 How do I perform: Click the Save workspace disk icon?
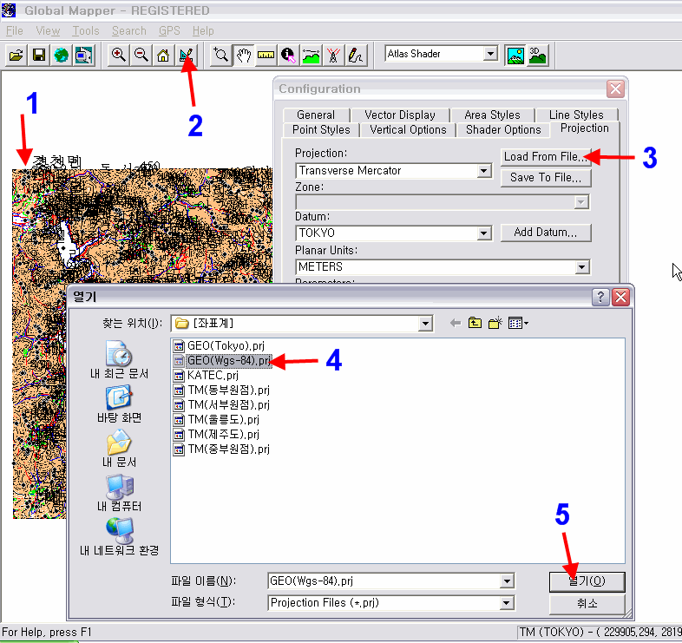[39, 56]
